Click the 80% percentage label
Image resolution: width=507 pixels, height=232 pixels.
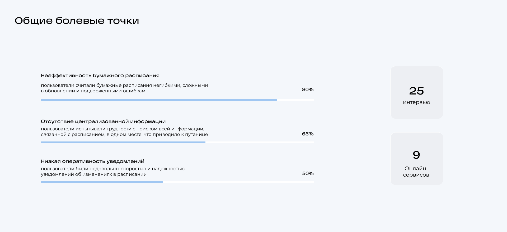pos(308,89)
